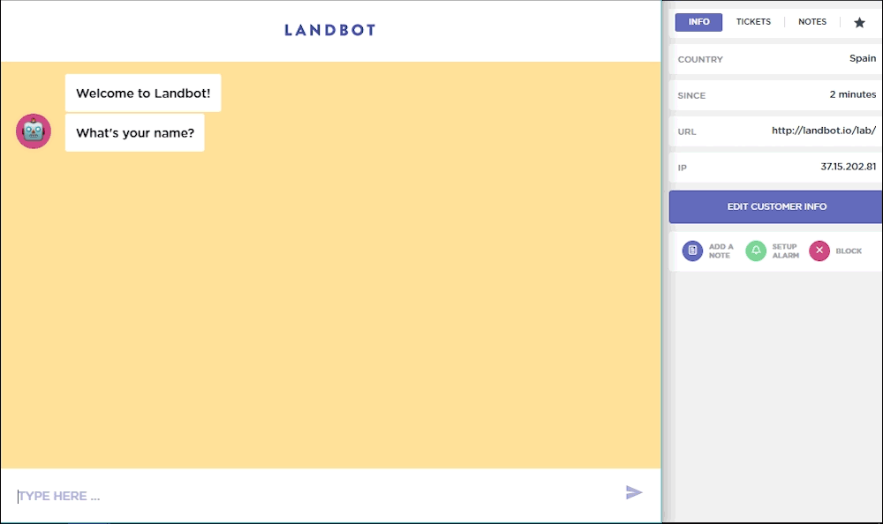Click the BLOCK label
This screenshot has height=524, width=883.
[x=849, y=251]
